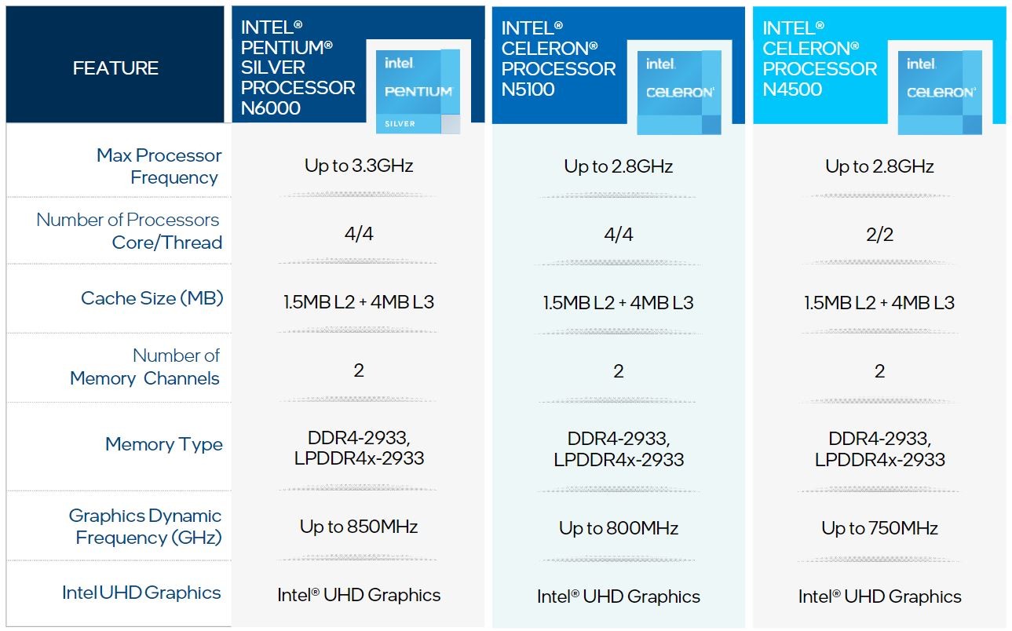Click the Pentium Silver Processor N6000 heading

click(298, 68)
